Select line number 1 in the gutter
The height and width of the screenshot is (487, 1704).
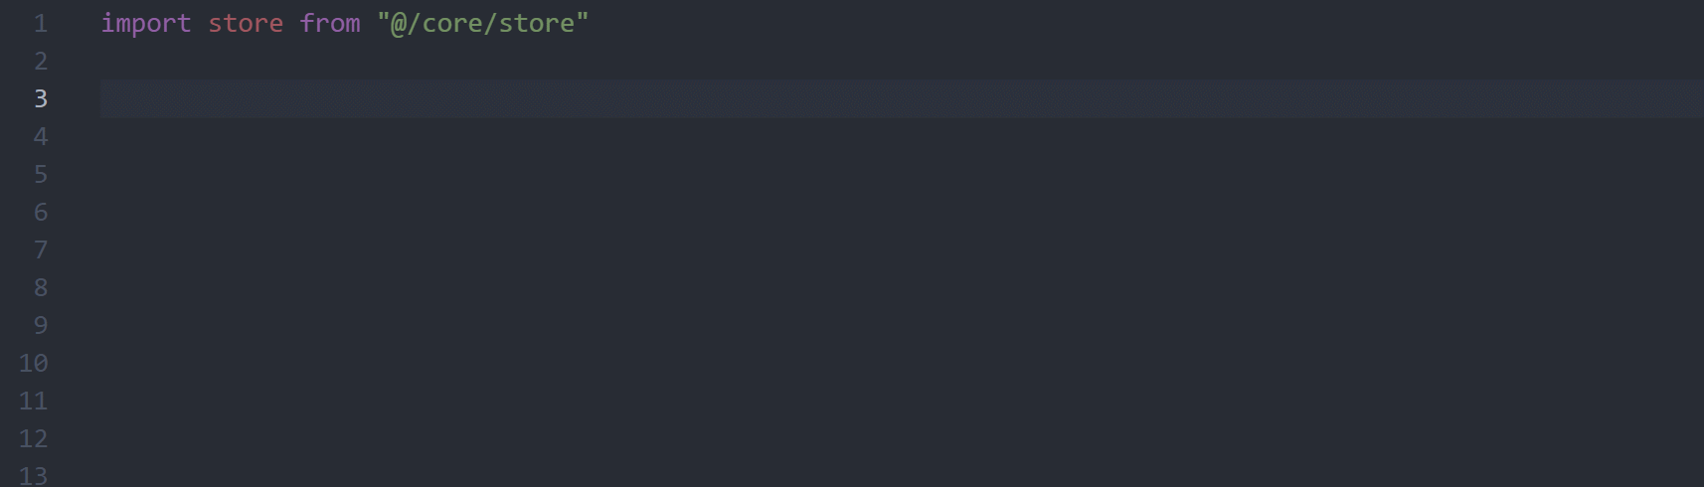[x=41, y=23]
